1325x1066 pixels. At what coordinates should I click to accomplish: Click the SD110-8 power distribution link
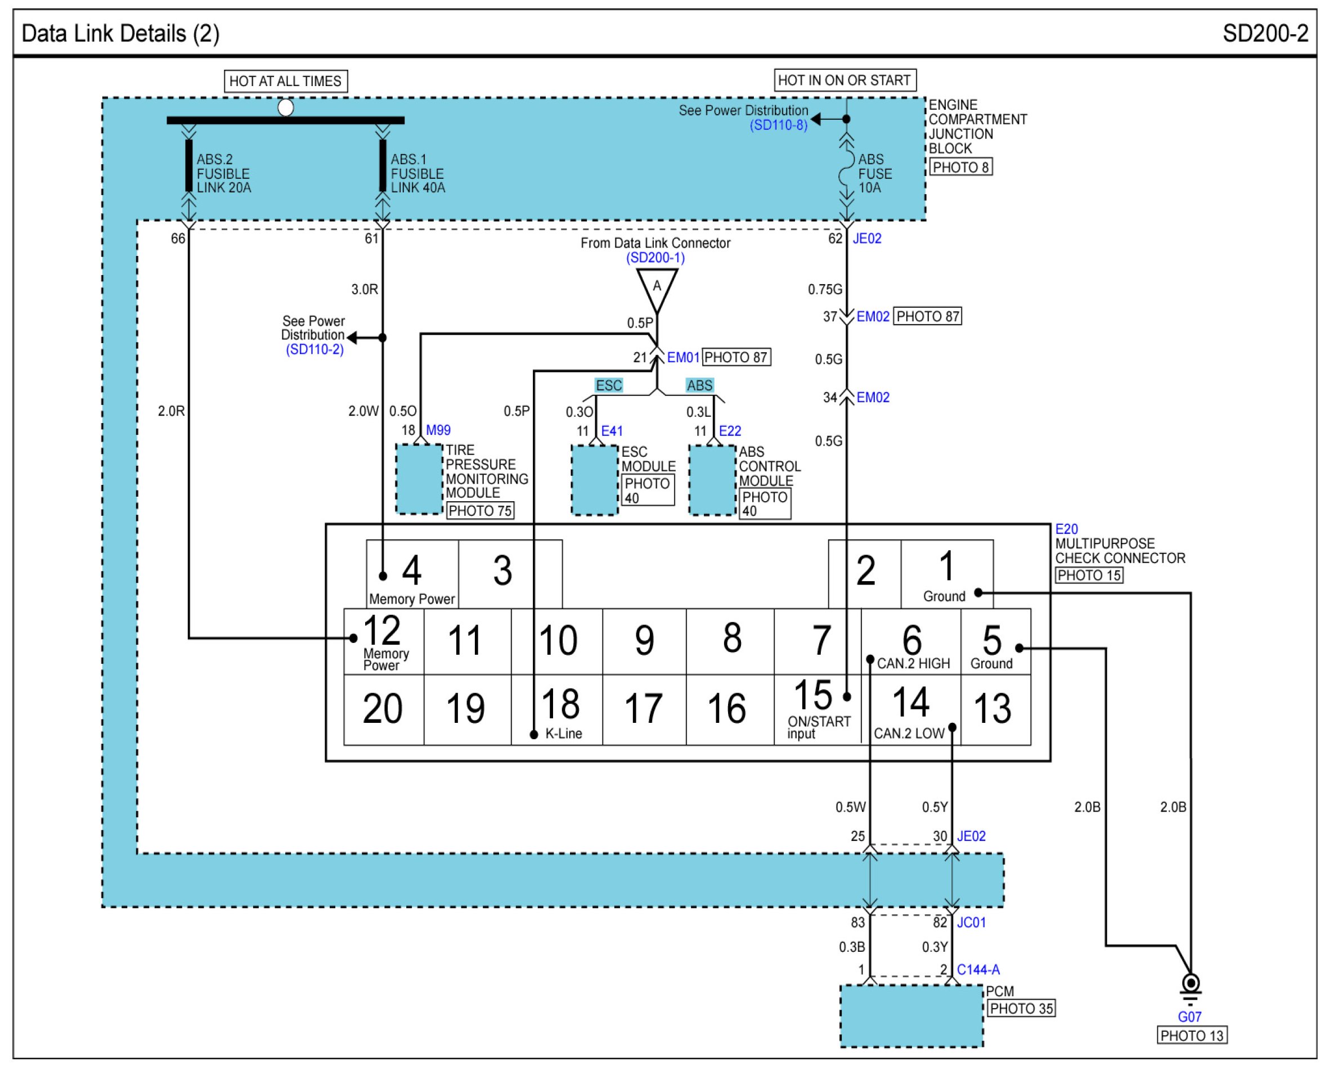click(x=778, y=125)
